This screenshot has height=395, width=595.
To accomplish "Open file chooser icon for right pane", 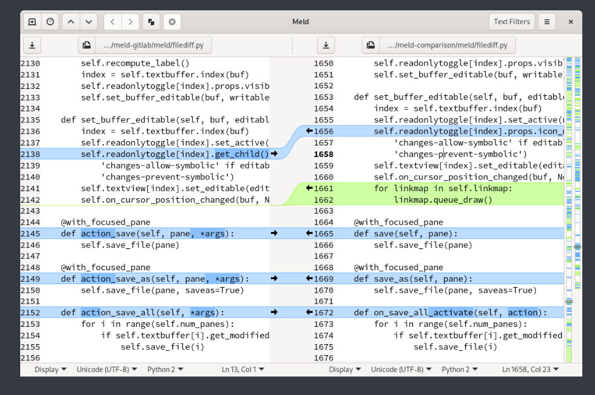I will (x=371, y=45).
